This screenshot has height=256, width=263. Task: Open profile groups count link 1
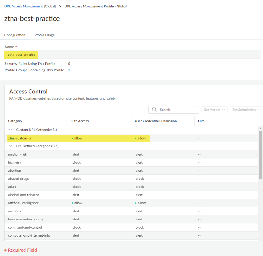[x=69, y=70]
